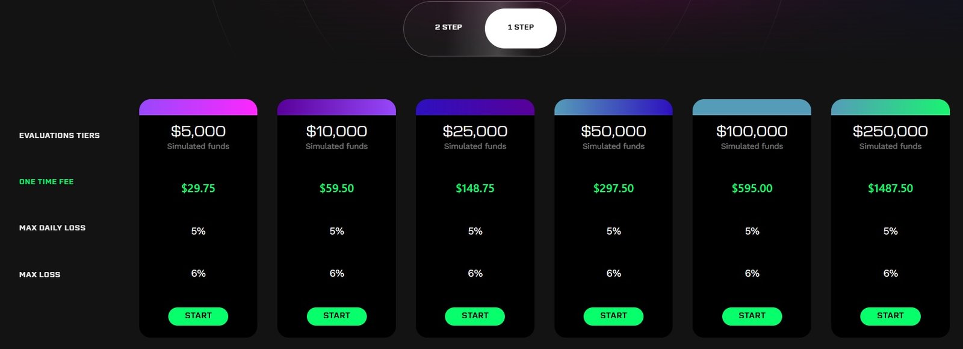
Task: Select the $100,000 simulated funds title
Action: tap(752, 131)
